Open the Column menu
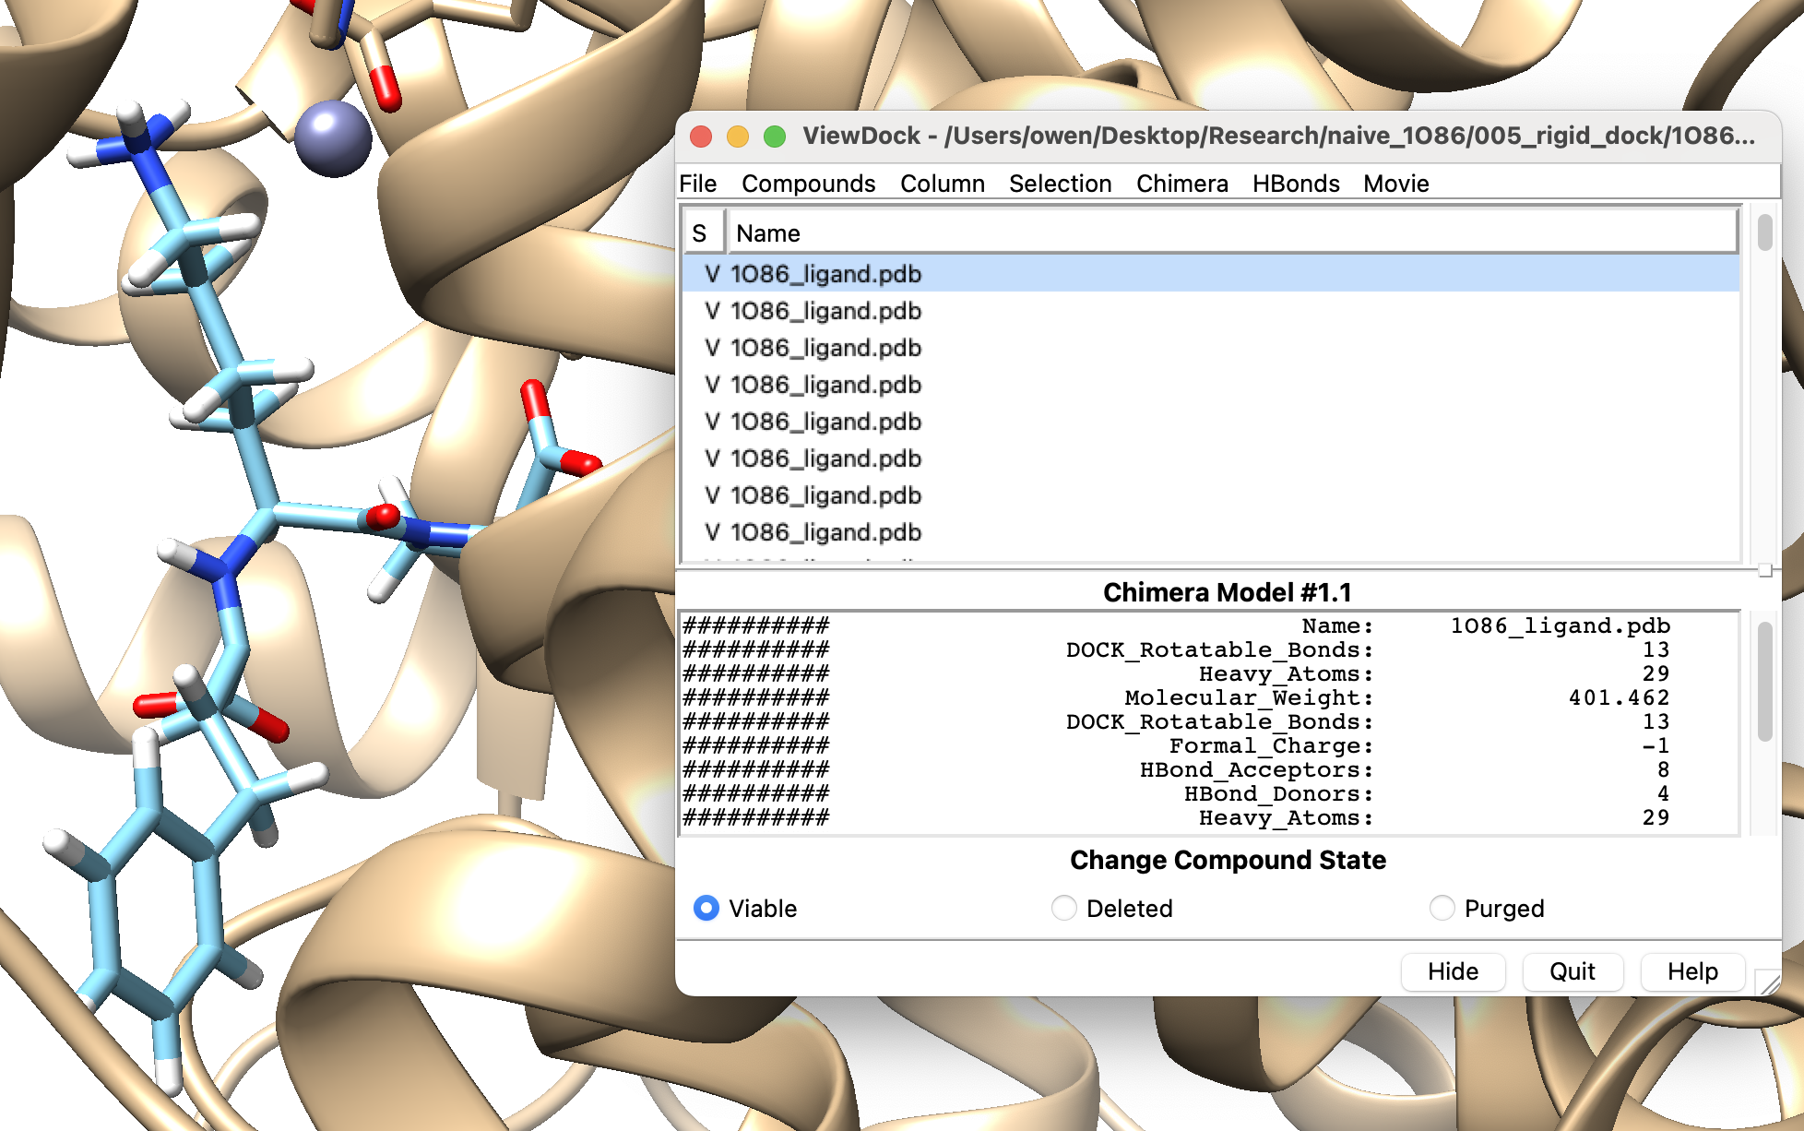The width and height of the screenshot is (1804, 1131). (942, 184)
